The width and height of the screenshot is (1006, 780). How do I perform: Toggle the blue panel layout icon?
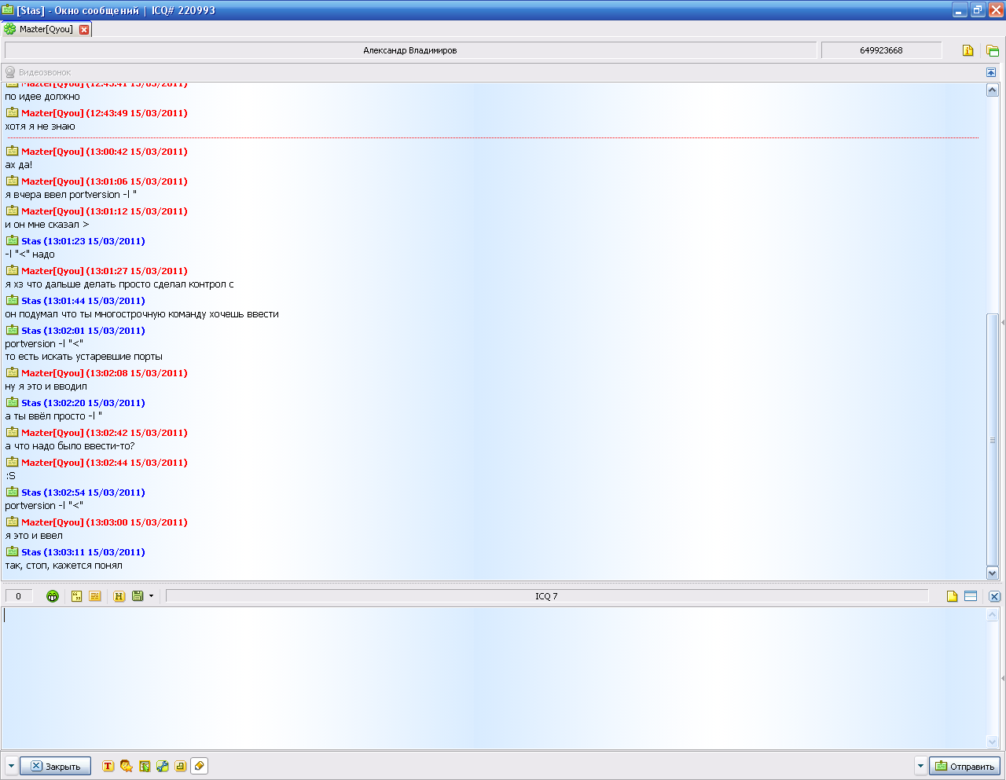(971, 596)
